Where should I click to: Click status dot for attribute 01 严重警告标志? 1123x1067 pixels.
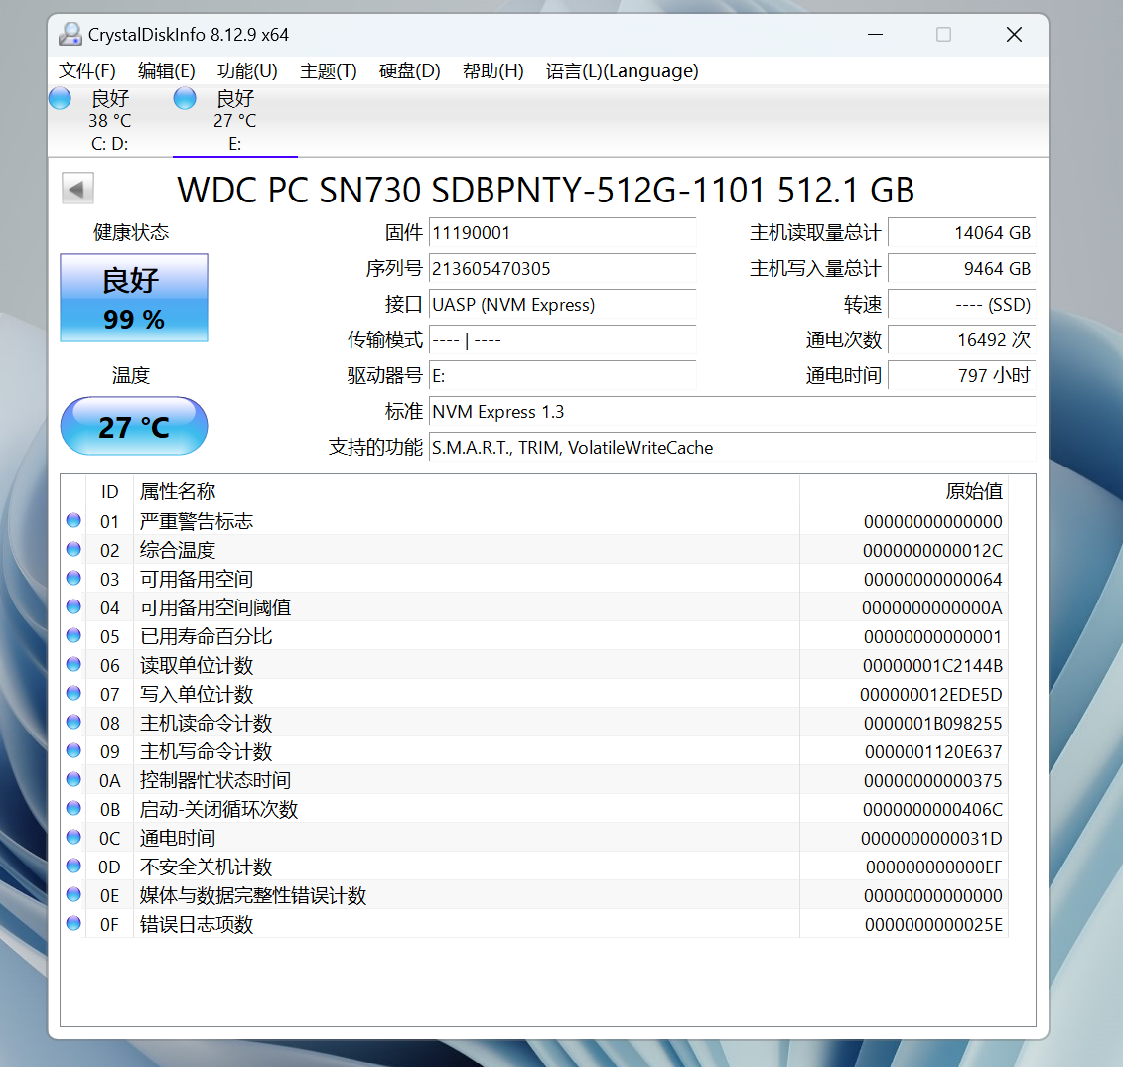73,520
